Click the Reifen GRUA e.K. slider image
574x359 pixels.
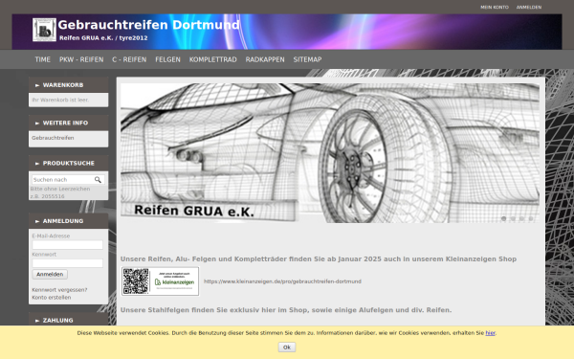coord(330,153)
